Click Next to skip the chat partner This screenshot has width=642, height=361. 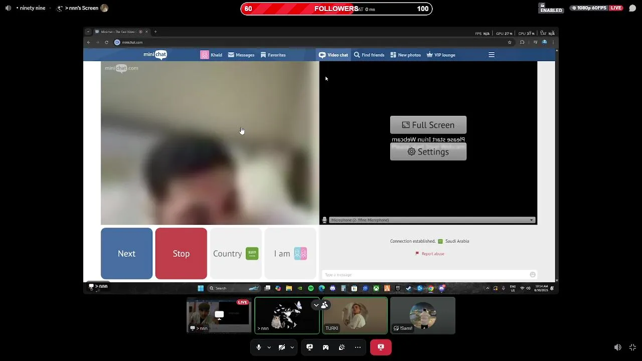pos(126,253)
